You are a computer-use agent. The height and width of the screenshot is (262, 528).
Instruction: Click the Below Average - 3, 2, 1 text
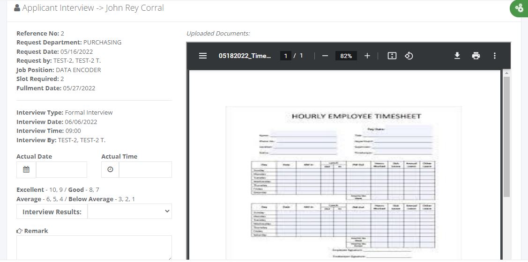(102, 199)
